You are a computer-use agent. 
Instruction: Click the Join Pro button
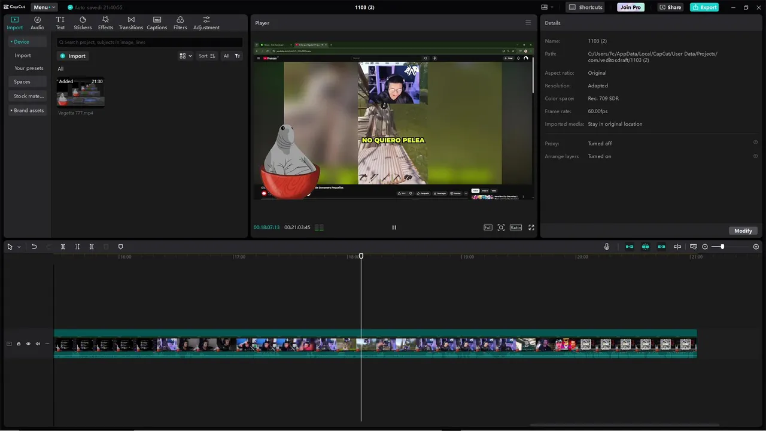[631, 7]
